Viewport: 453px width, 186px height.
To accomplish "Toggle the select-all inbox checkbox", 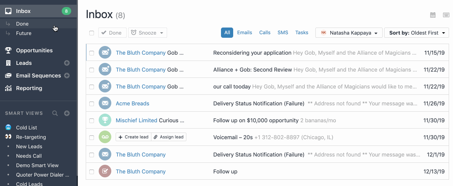I will 92,33.
